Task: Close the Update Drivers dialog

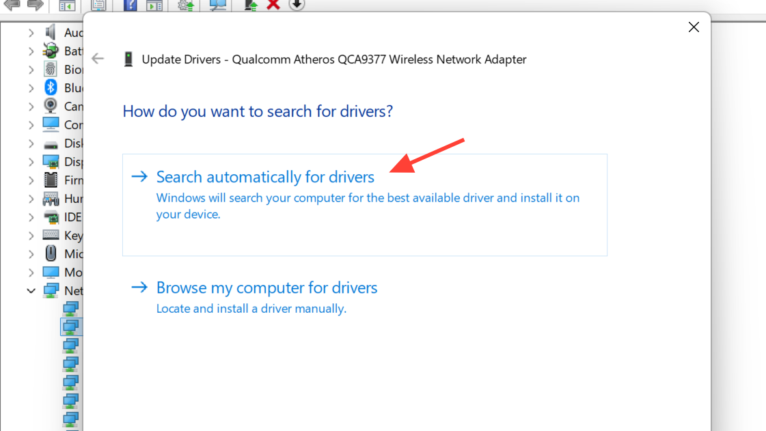Action: pyautogui.click(x=694, y=27)
